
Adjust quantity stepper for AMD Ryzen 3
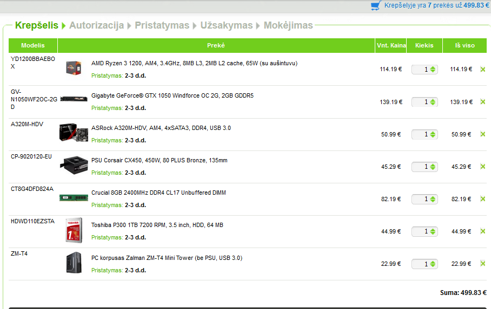coord(433,70)
